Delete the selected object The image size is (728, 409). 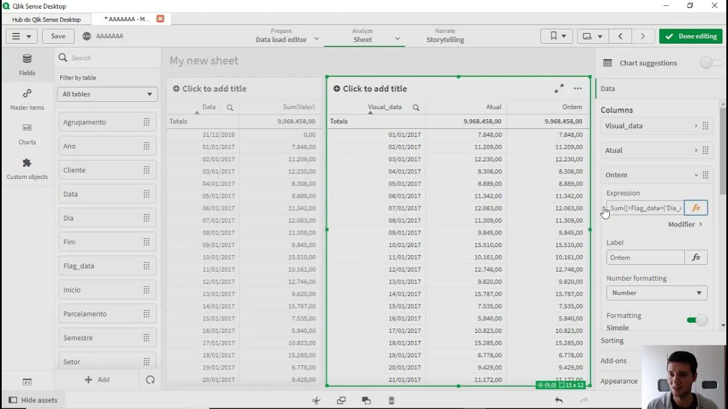pos(391,400)
